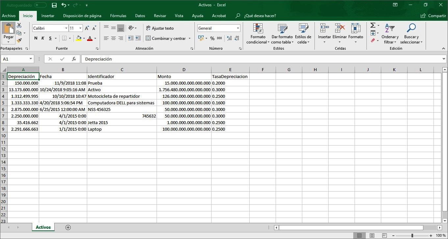
Task: Switch to Page Layout view icon
Action: pyautogui.click(x=372, y=236)
